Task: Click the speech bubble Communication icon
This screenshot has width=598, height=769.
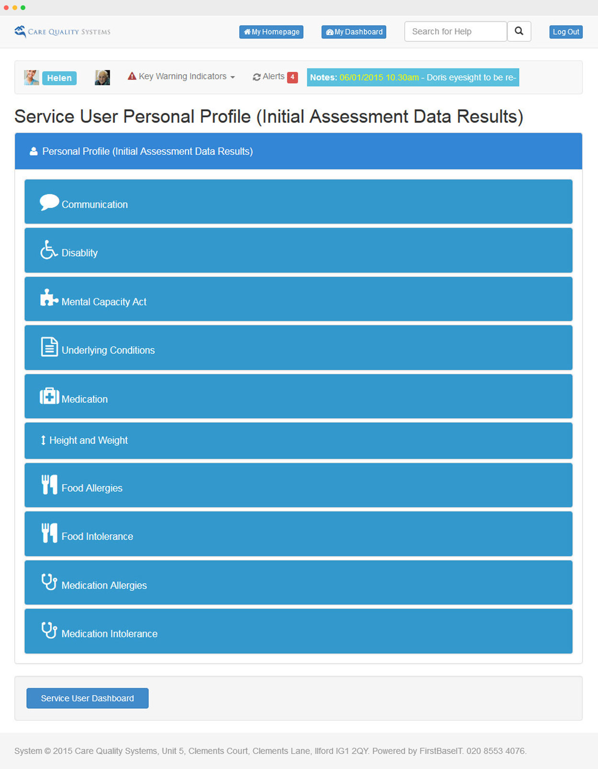Action: coord(49,202)
